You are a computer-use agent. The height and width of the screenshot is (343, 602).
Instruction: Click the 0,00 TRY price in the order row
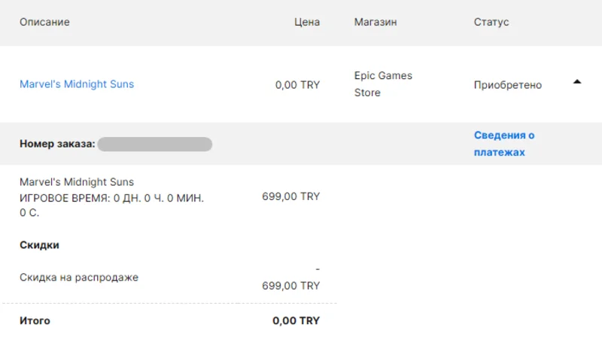(x=297, y=85)
